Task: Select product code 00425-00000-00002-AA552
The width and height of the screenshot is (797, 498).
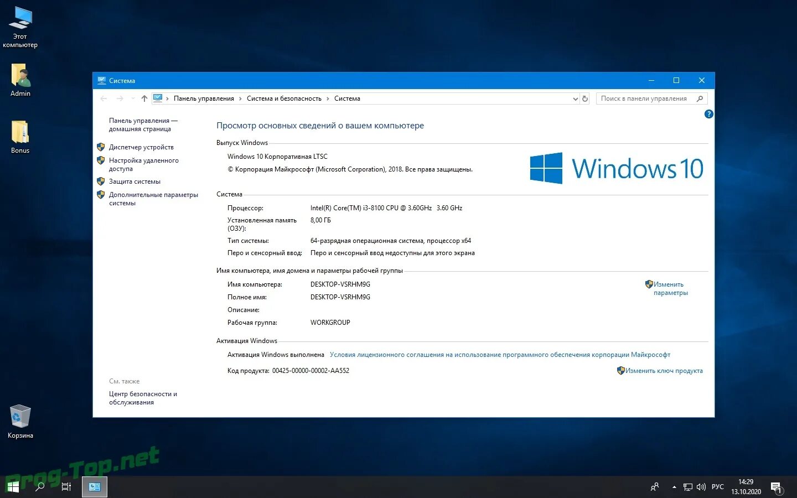Action: [x=310, y=371]
